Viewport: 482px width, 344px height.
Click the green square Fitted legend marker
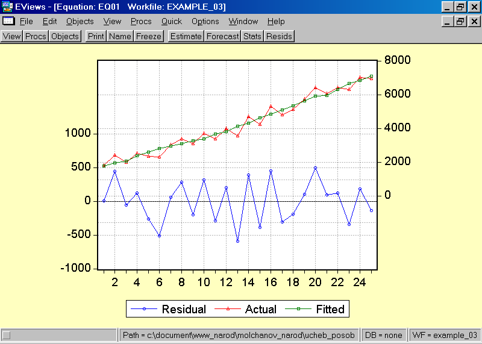[x=298, y=309]
